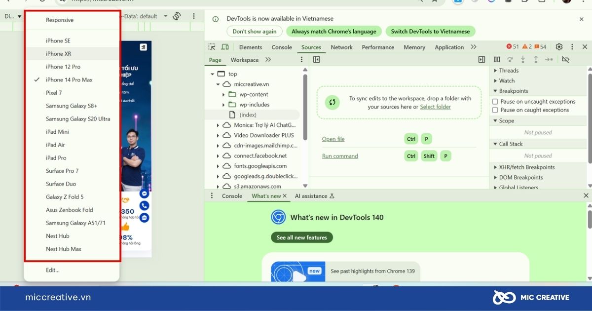Close the bottom drawer panel

[586, 196]
